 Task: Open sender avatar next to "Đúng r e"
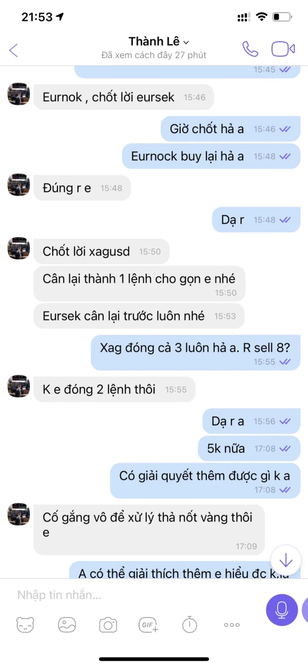(18, 184)
